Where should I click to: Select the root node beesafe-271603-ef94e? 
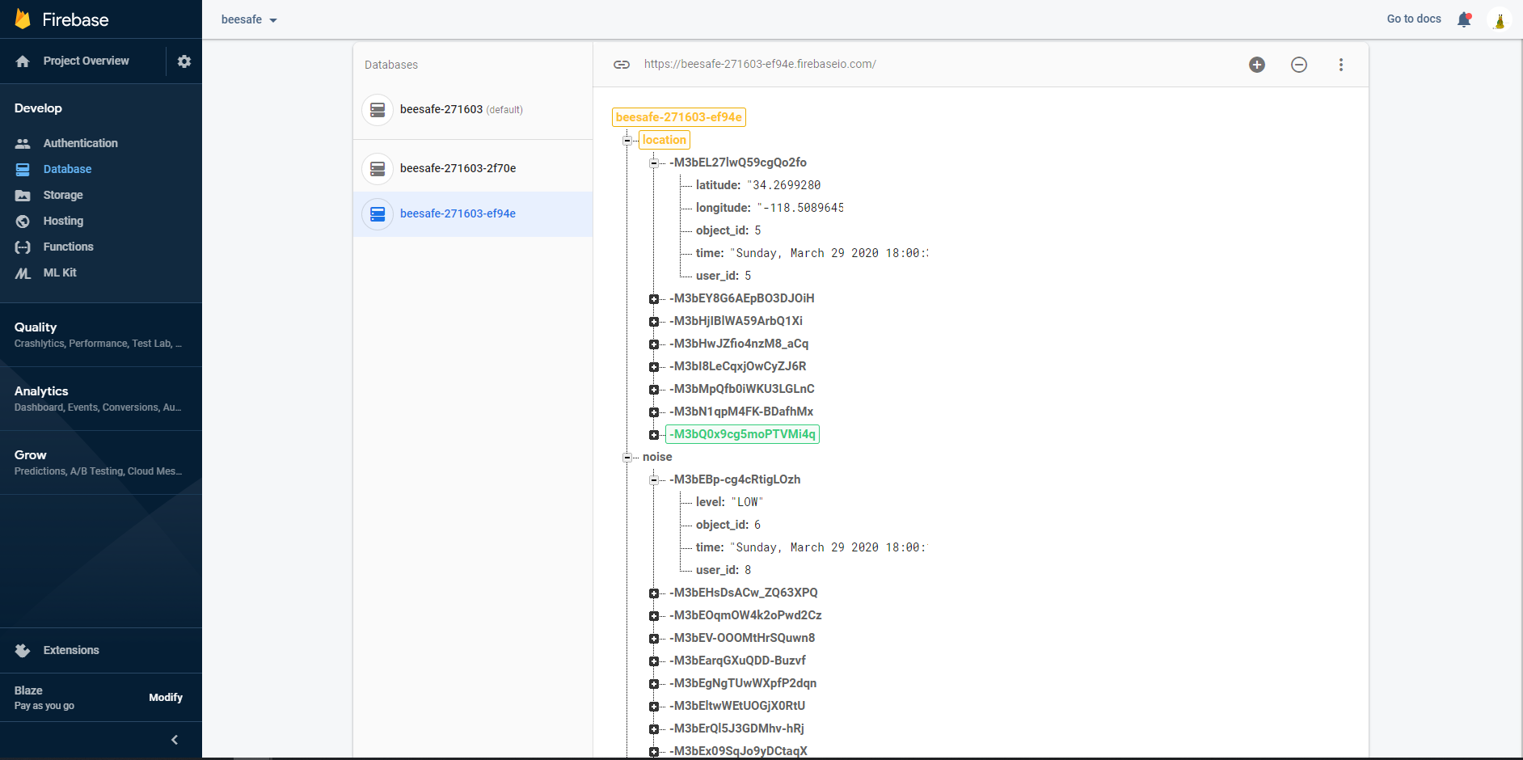click(679, 117)
